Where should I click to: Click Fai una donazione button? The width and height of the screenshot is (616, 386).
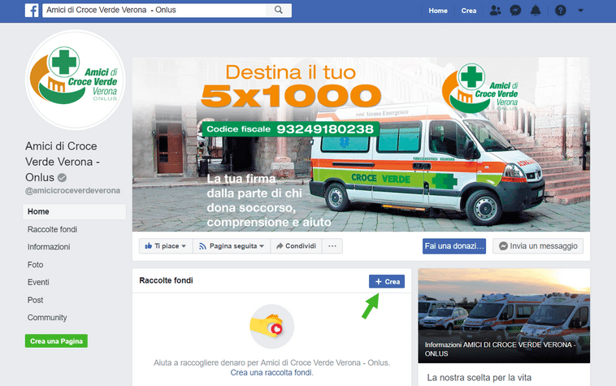click(x=454, y=246)
